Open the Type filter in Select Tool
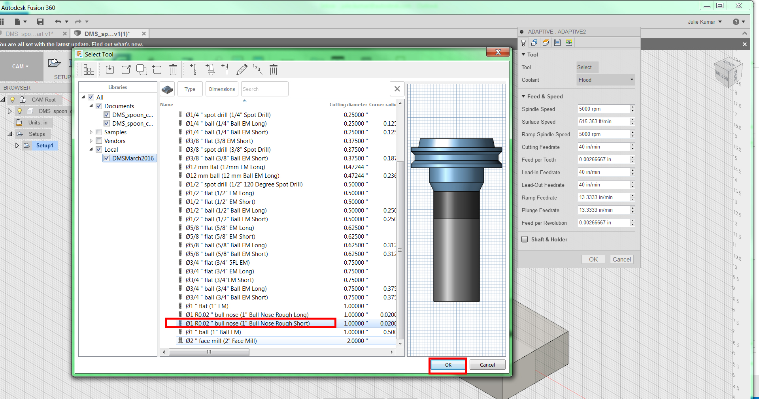Screen dimensions: 759x399 190,89
